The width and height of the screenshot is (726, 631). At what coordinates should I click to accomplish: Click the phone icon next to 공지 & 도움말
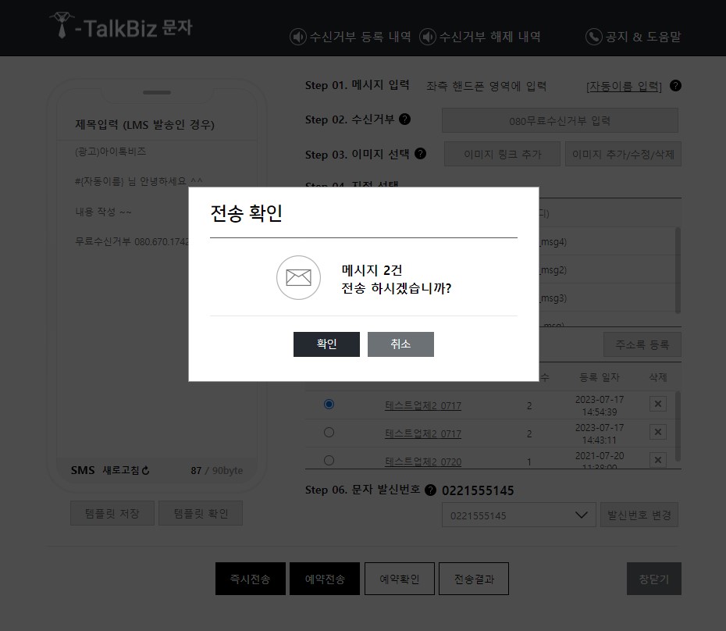coord(593,36)
